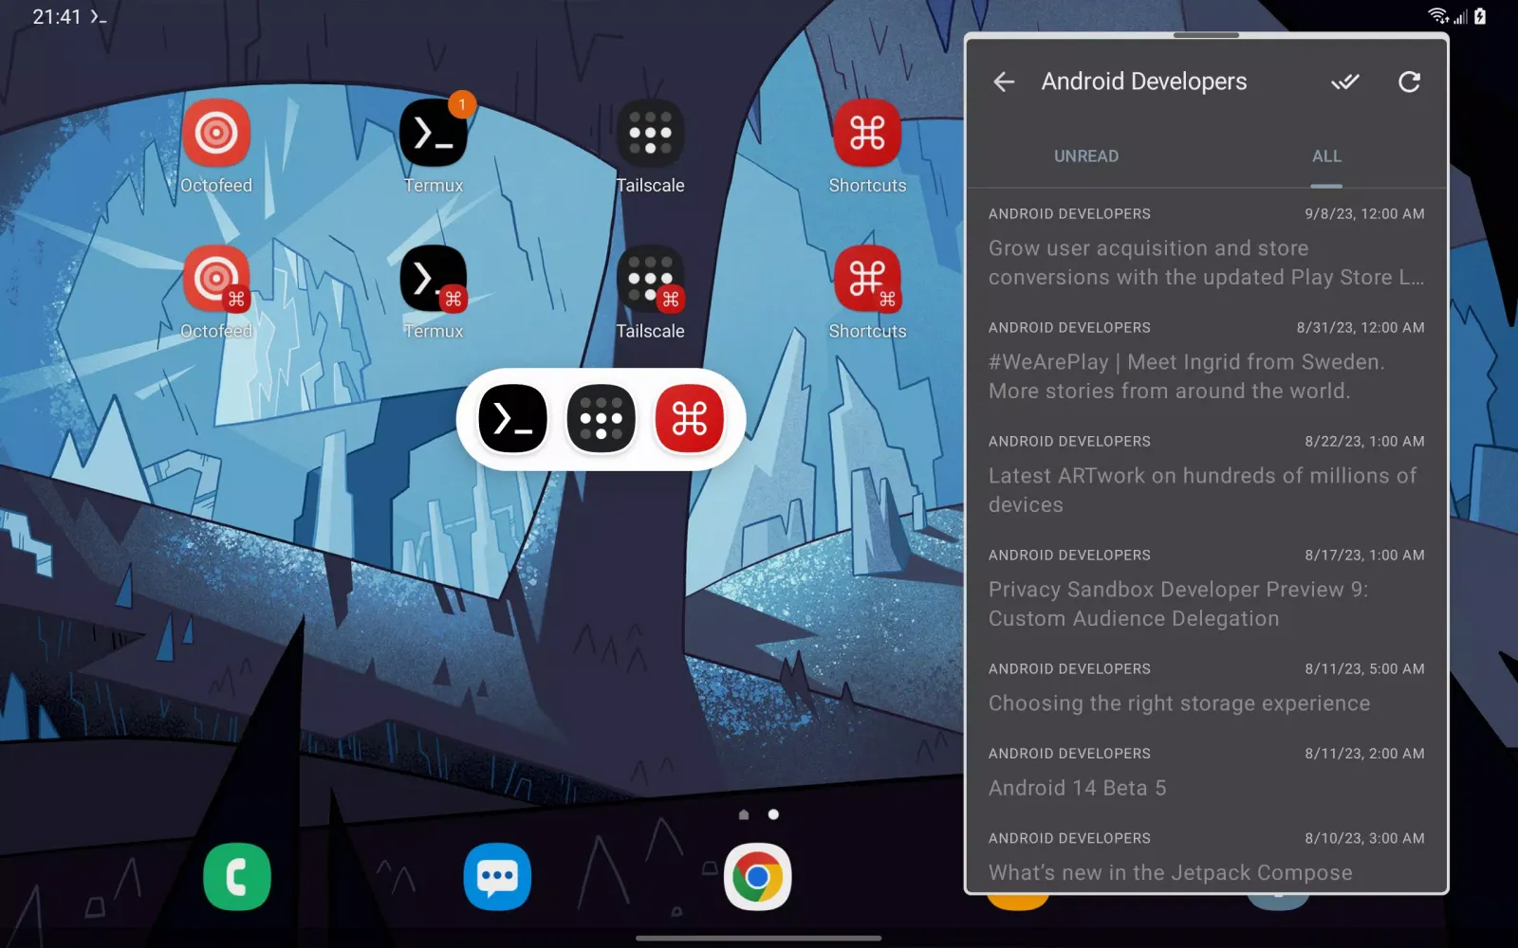Viewport: 1518px width, 948px height.
Task: Open the Phone app from the dock
Action: click(x=236, y=877)
